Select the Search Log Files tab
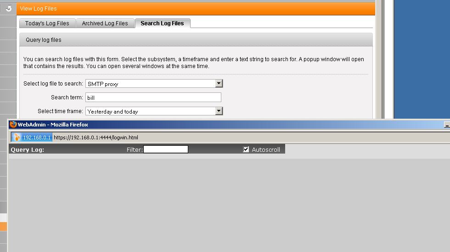The width and height of the screenshot is (450, 252). [162, 23]
